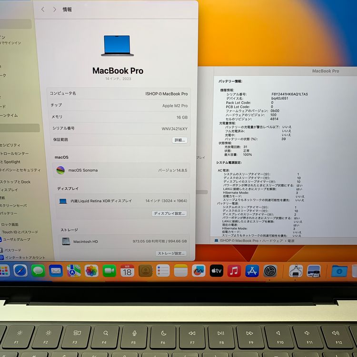Select プライバシーとセキュリティ in sidebar
Viewport: 357px width, 357px height.
[20, 170]
